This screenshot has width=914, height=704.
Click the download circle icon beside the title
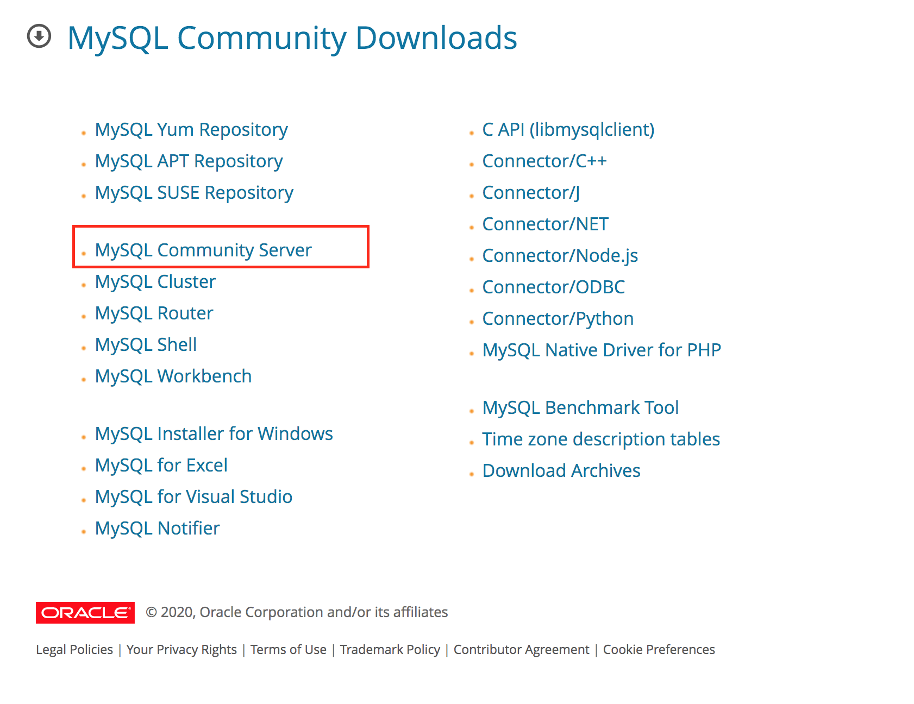pos(39,36)
